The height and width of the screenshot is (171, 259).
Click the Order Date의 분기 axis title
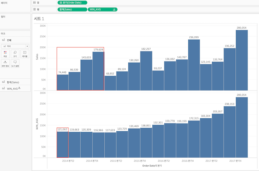(152, 165)
